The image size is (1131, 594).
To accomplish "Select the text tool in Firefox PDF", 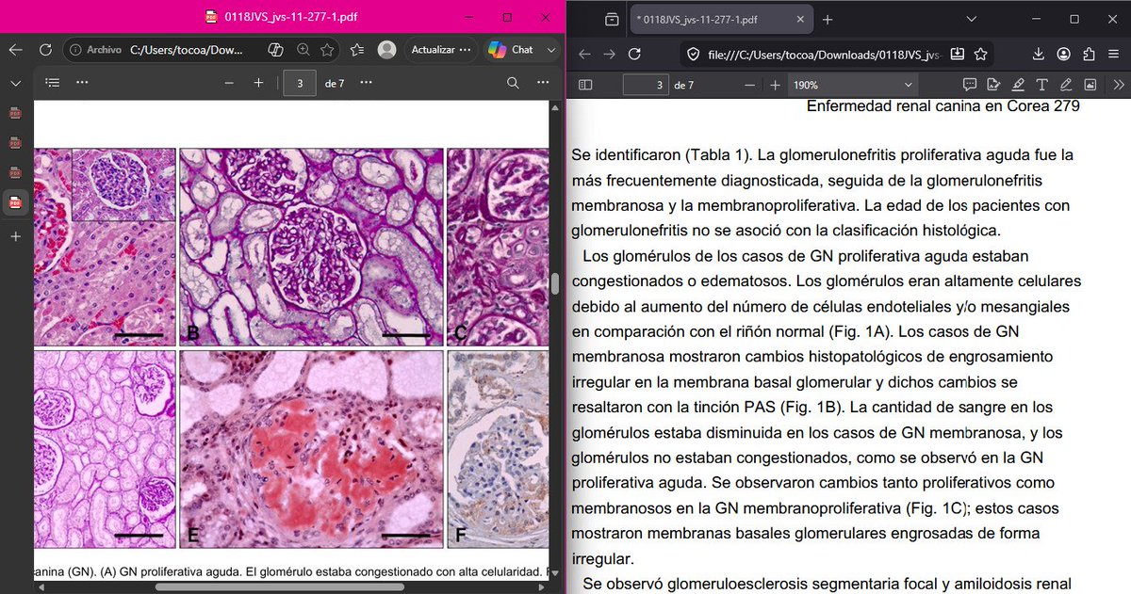I will pyautogui.click(x=1042, y=85).
